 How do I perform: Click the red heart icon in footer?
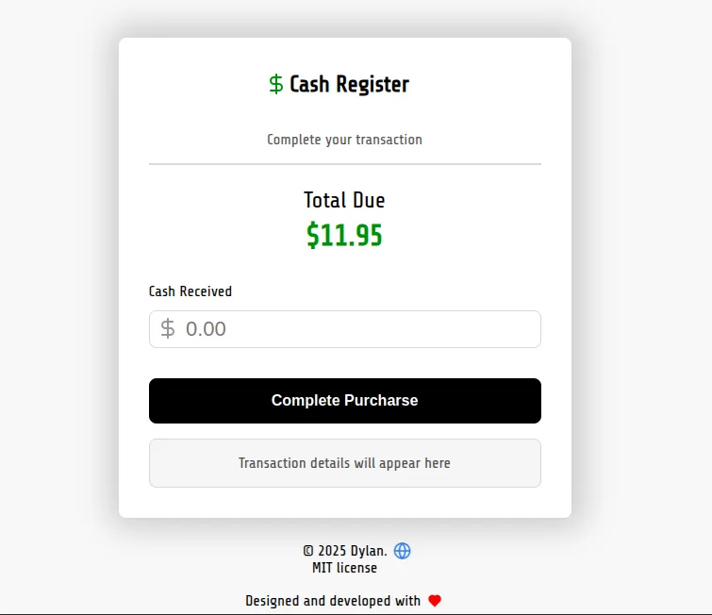point(435,601)
